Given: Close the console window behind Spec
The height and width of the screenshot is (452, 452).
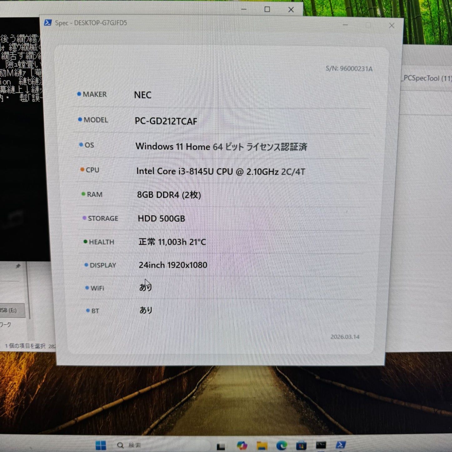Looking at the screenshot, I should coord(291,10).
